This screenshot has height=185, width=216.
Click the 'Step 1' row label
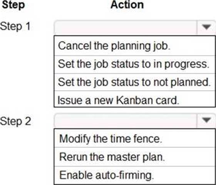click(x=15, y=26)
